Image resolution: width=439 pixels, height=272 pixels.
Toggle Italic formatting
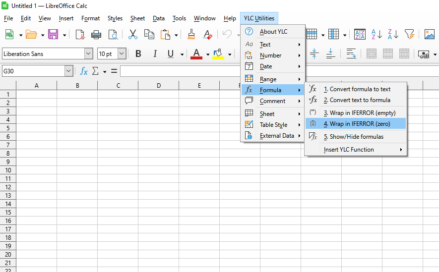pos(155,54)
